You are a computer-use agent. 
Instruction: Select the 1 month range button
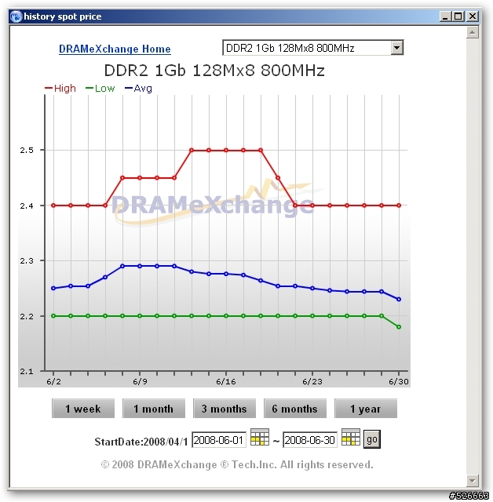point(153,409)
